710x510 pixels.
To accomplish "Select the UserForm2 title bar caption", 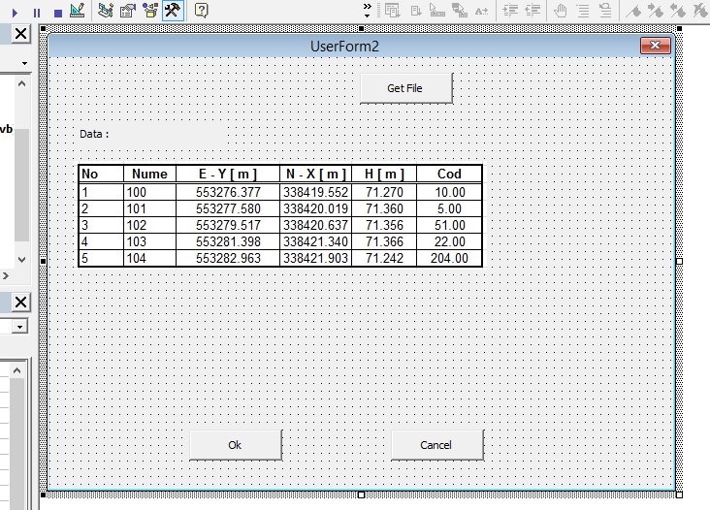I will click(344, 47).
